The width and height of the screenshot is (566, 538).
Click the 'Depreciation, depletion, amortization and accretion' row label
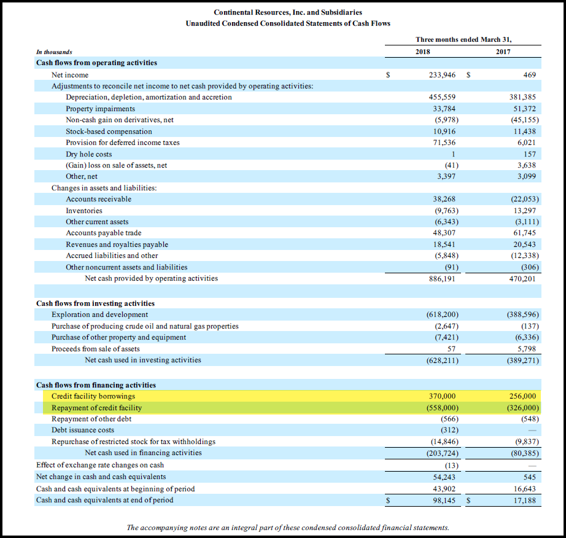pyautogui.click(x=149, y=97)
